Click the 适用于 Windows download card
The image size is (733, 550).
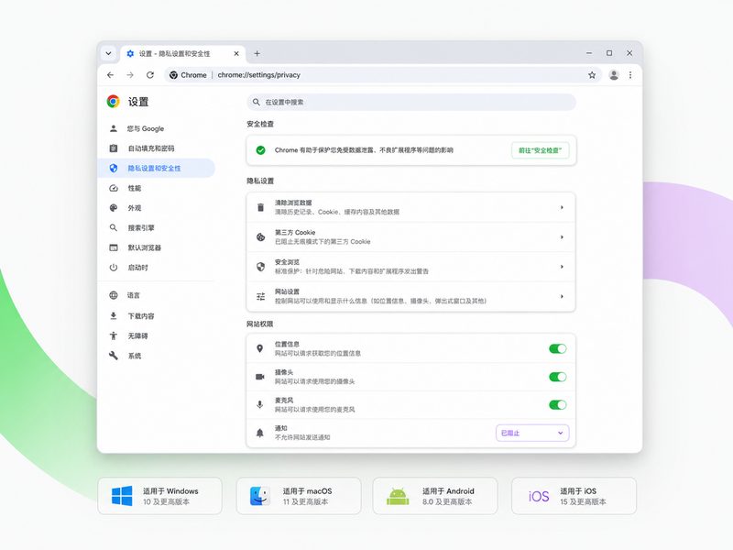[159, 496]
